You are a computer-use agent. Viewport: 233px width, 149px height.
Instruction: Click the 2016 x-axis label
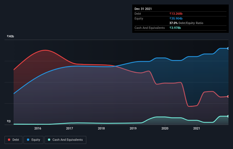click(x=38, y=128)
